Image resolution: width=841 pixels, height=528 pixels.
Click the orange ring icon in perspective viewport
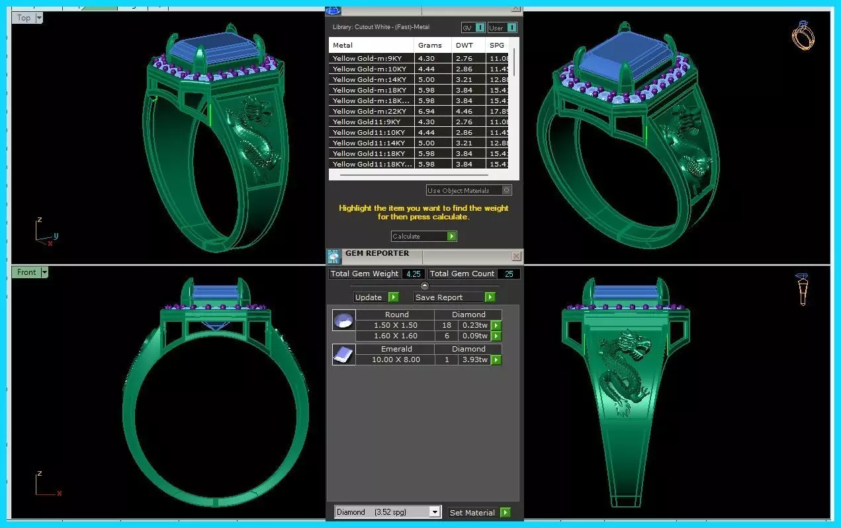[803, 35]
